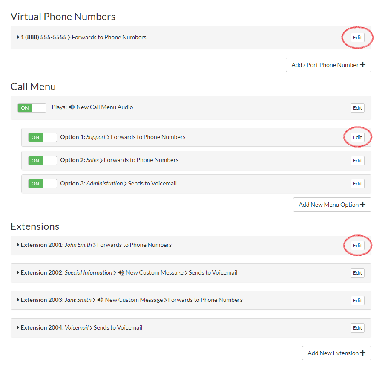This screenshot has width=385, height=376.
Task: Edit the circled Option 1: Support menu entry
Action: pos(357,137)
